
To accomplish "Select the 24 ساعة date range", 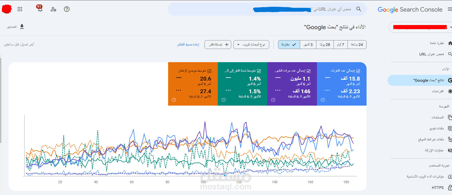I will coord(357,45).
